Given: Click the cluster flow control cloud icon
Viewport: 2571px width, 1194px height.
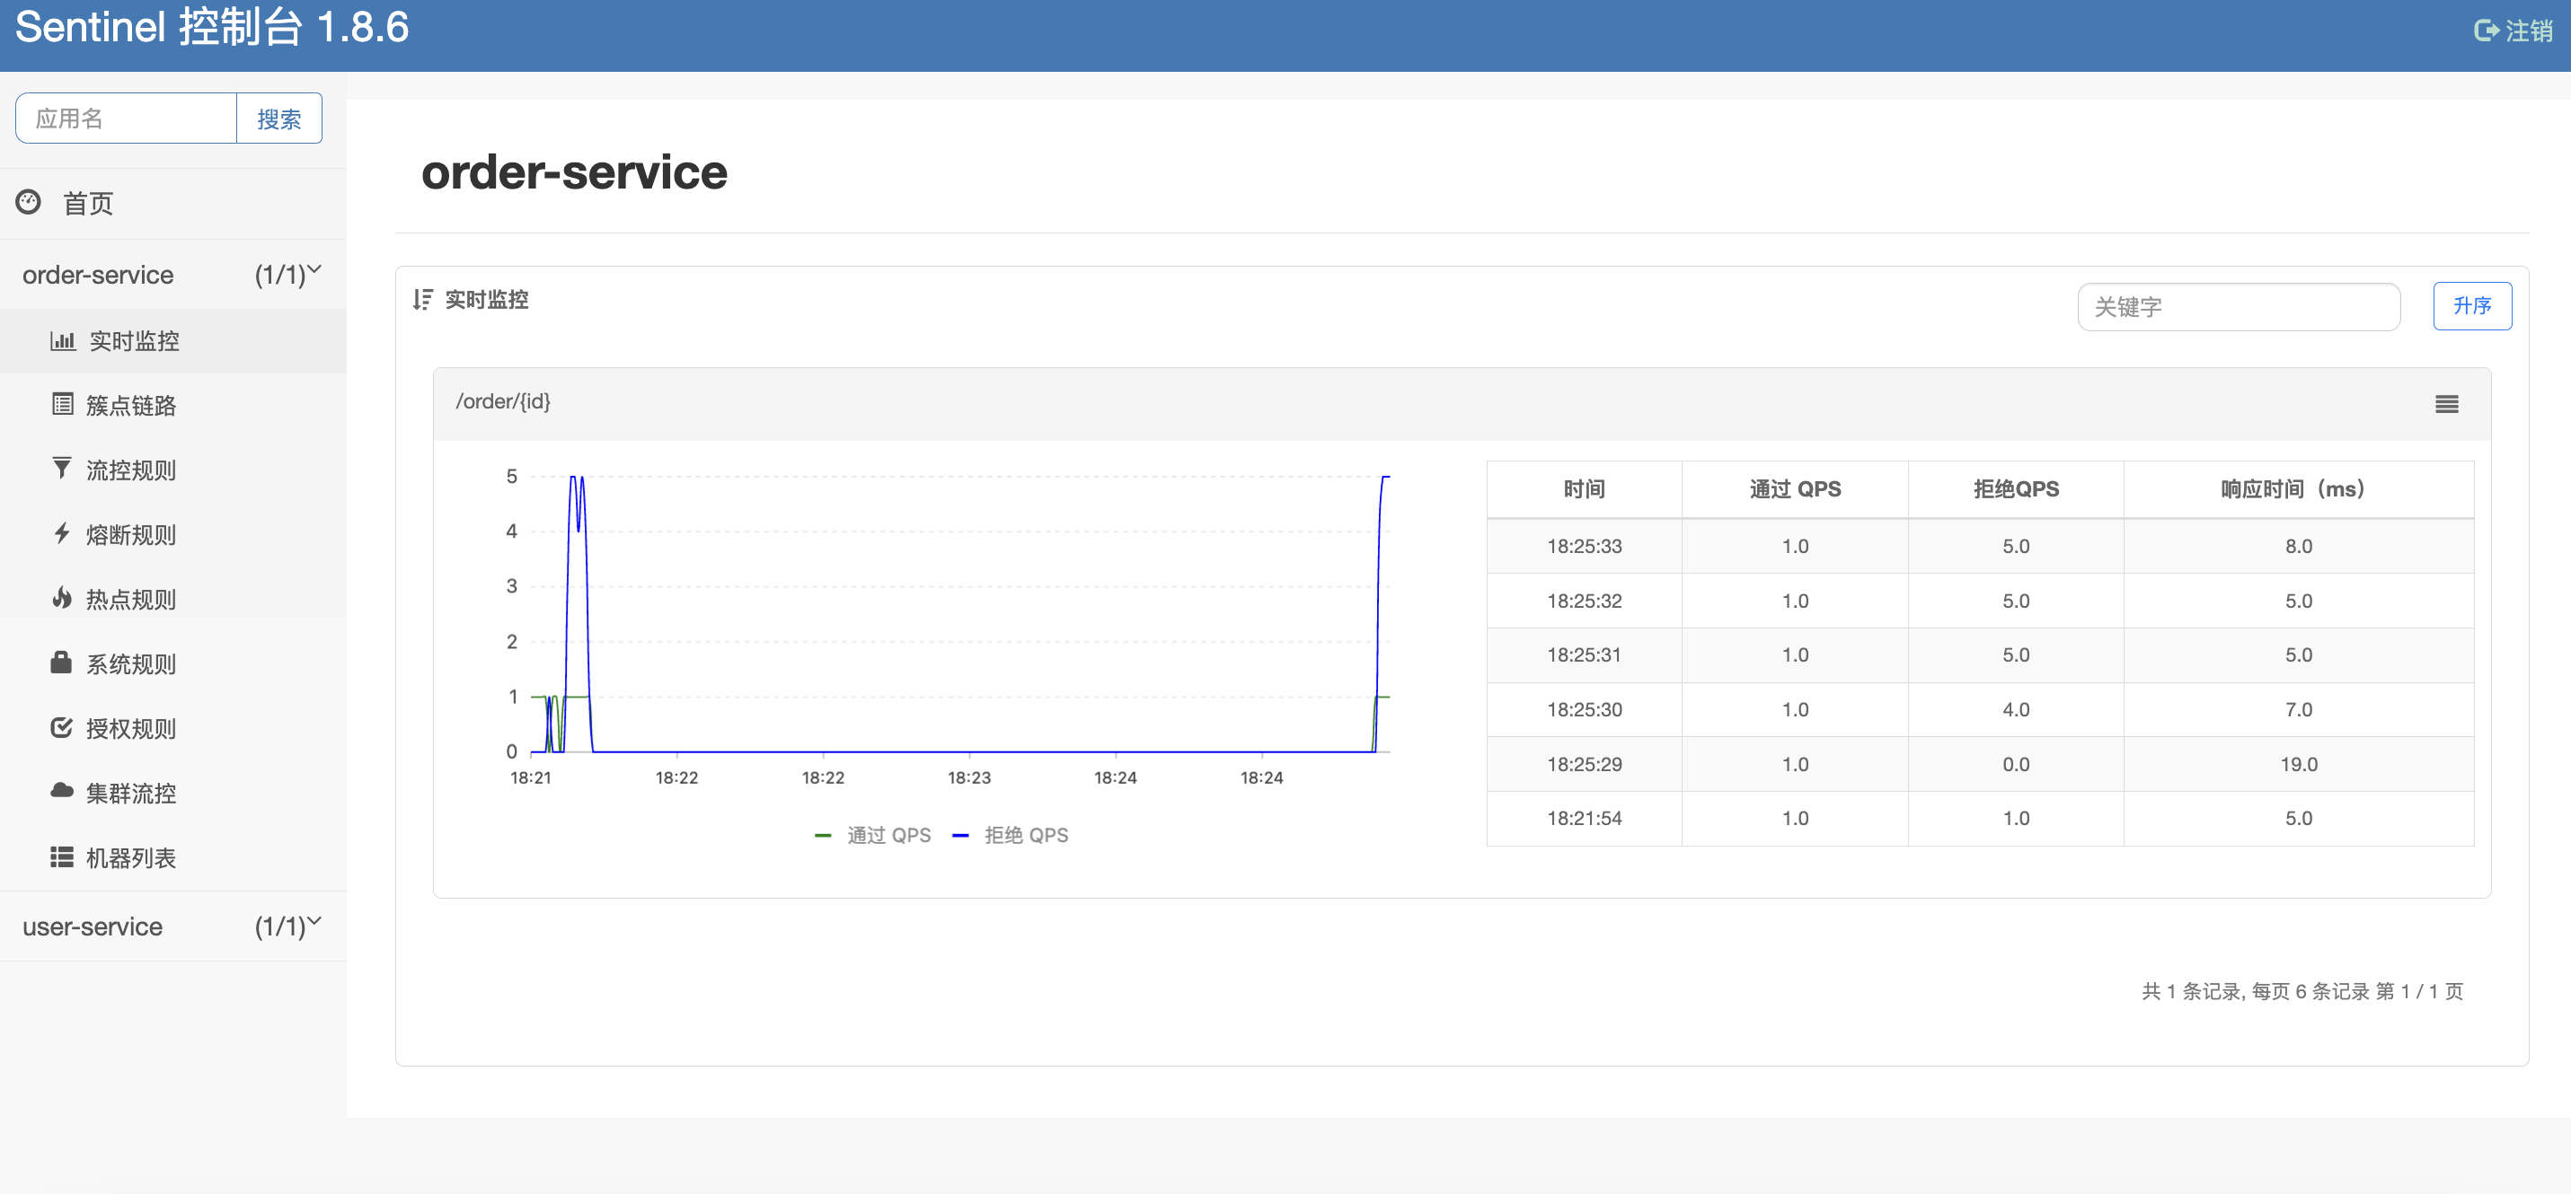Looking at the screenshot, I should point(62,792).
